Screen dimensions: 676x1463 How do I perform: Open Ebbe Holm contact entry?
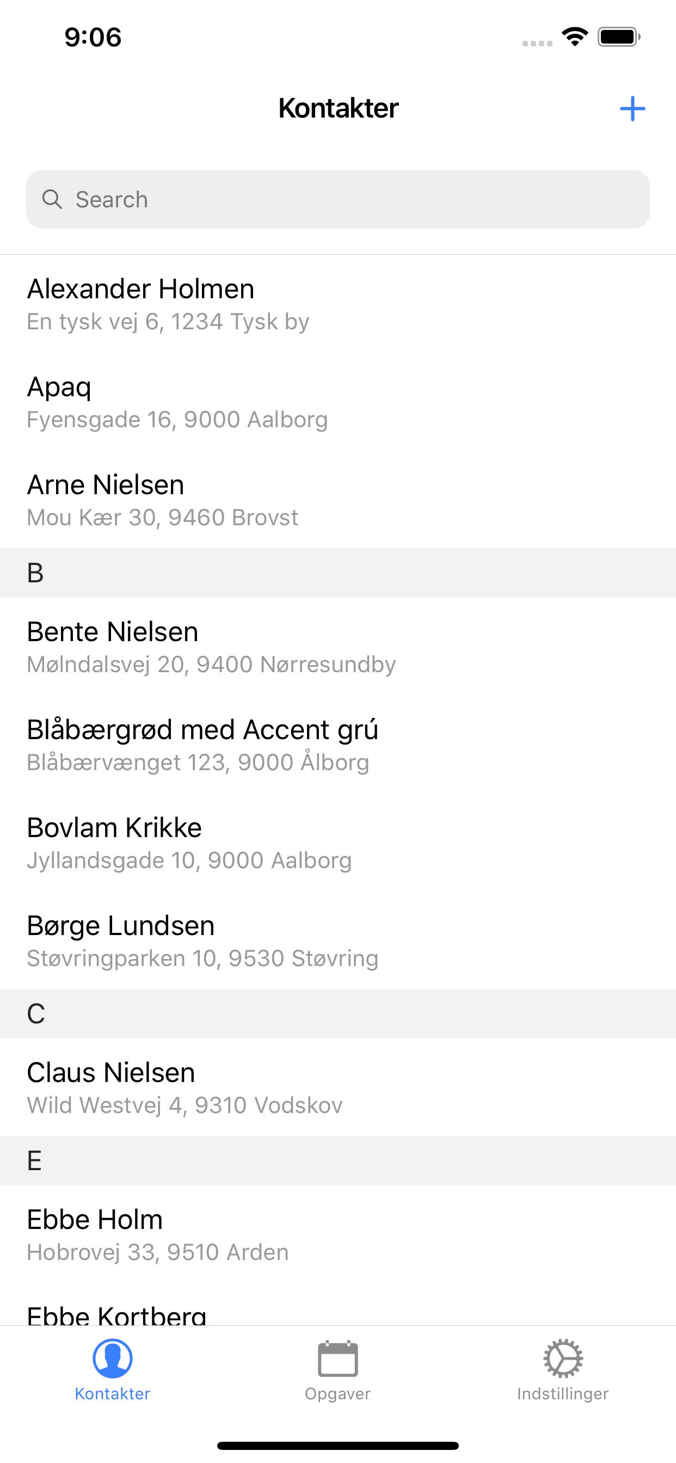pyautogui.click(x=338, y=1235)
